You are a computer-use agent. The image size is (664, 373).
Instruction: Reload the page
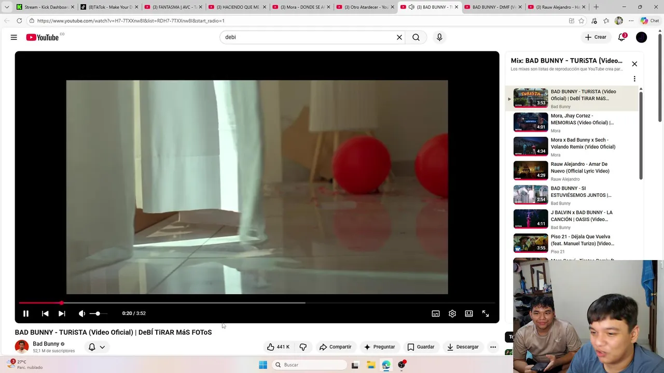[19, 21]
